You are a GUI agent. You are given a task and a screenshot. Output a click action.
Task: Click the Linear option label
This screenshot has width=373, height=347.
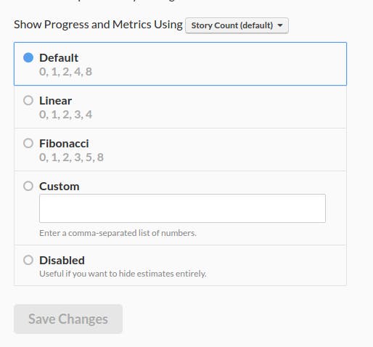[x=55, y=101]
